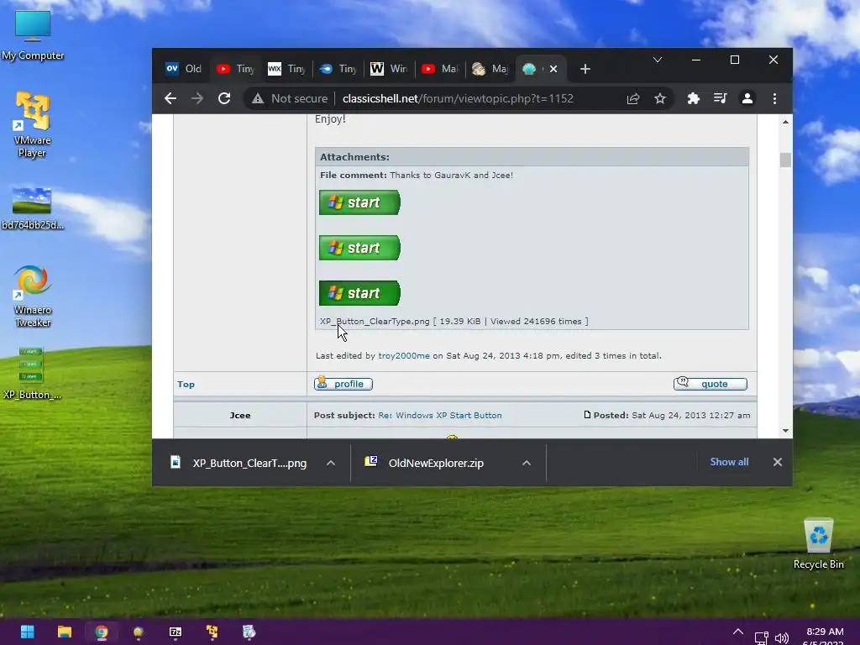Open the media control icon in toolbar

point(720,99)
